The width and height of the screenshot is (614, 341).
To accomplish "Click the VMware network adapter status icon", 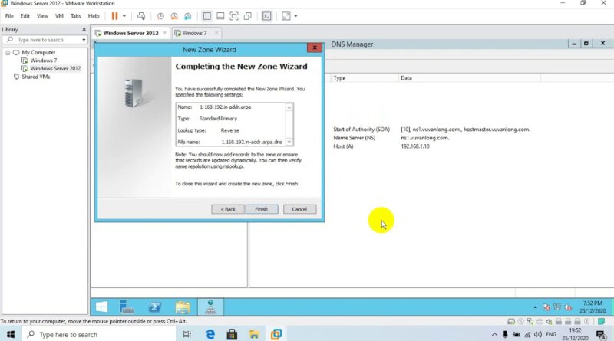I will pos(530,321).
